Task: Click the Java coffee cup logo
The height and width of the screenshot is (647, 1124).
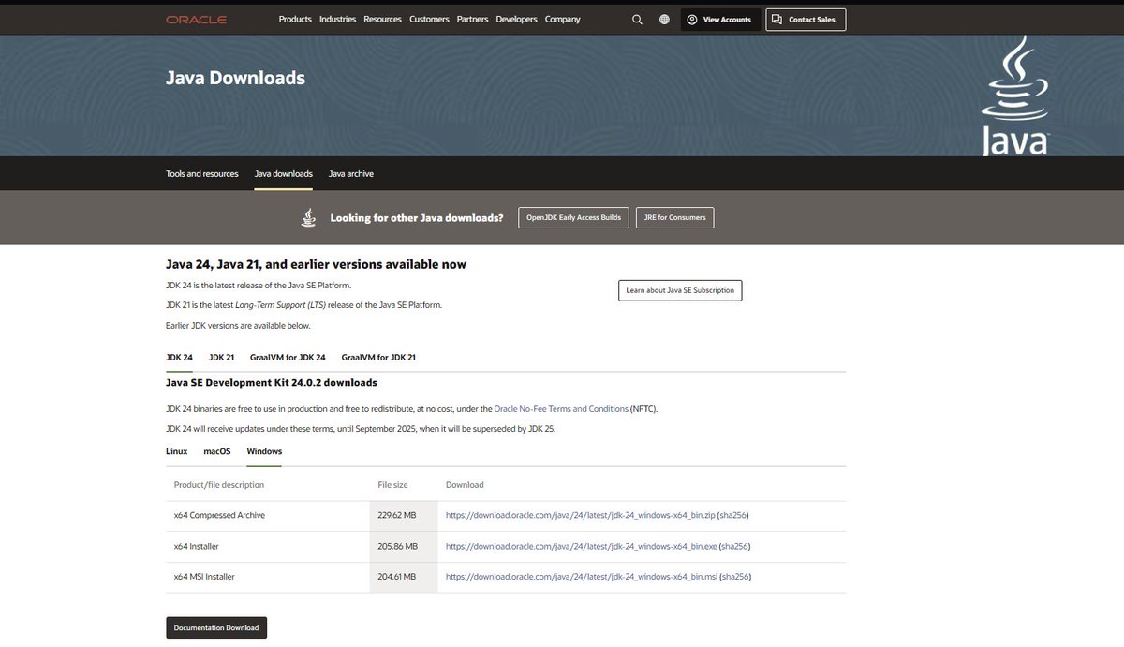Action: pos(1015,96)
